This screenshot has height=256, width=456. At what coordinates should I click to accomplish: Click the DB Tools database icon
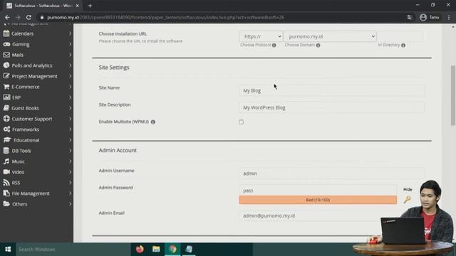tap(6, 151)
